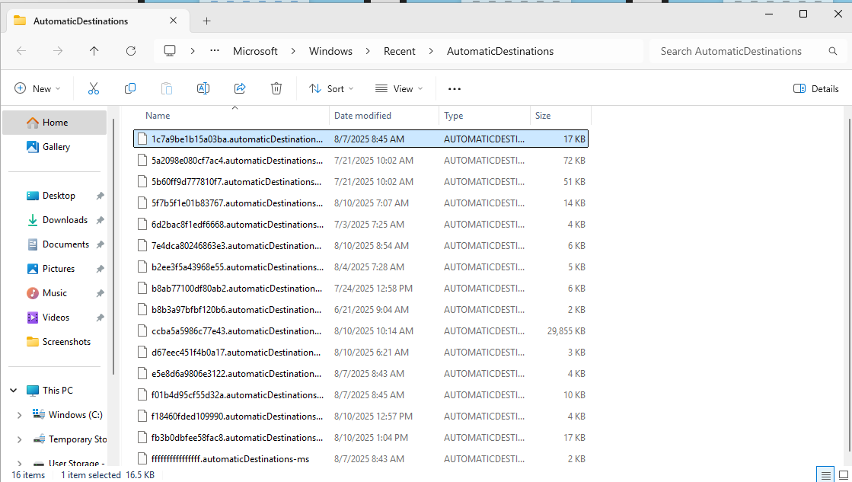Refresh the folder view
The height and width of the screenshot is (482, 852).
(131, 51)
